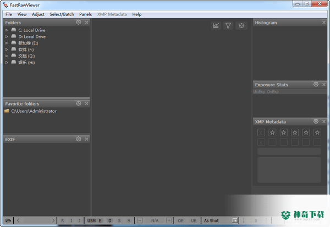
Task: Expand C: Local Drive tree node
Action: click(7, 30)
